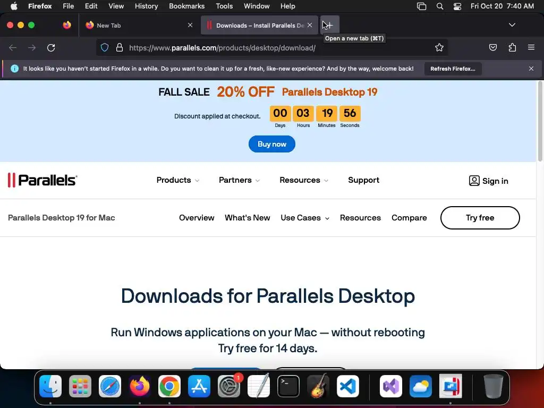Click the menu bar date and time

coord(502,6)
